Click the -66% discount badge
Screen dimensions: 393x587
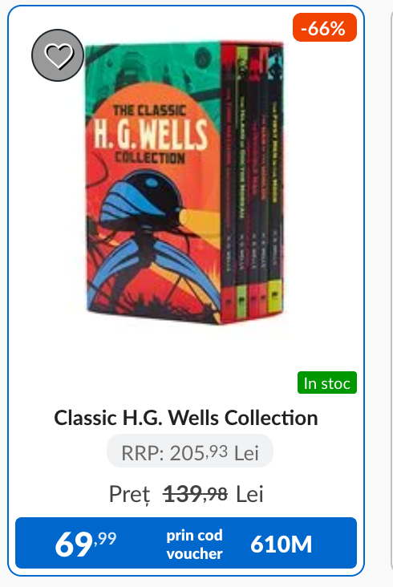[x=325, y=28]
